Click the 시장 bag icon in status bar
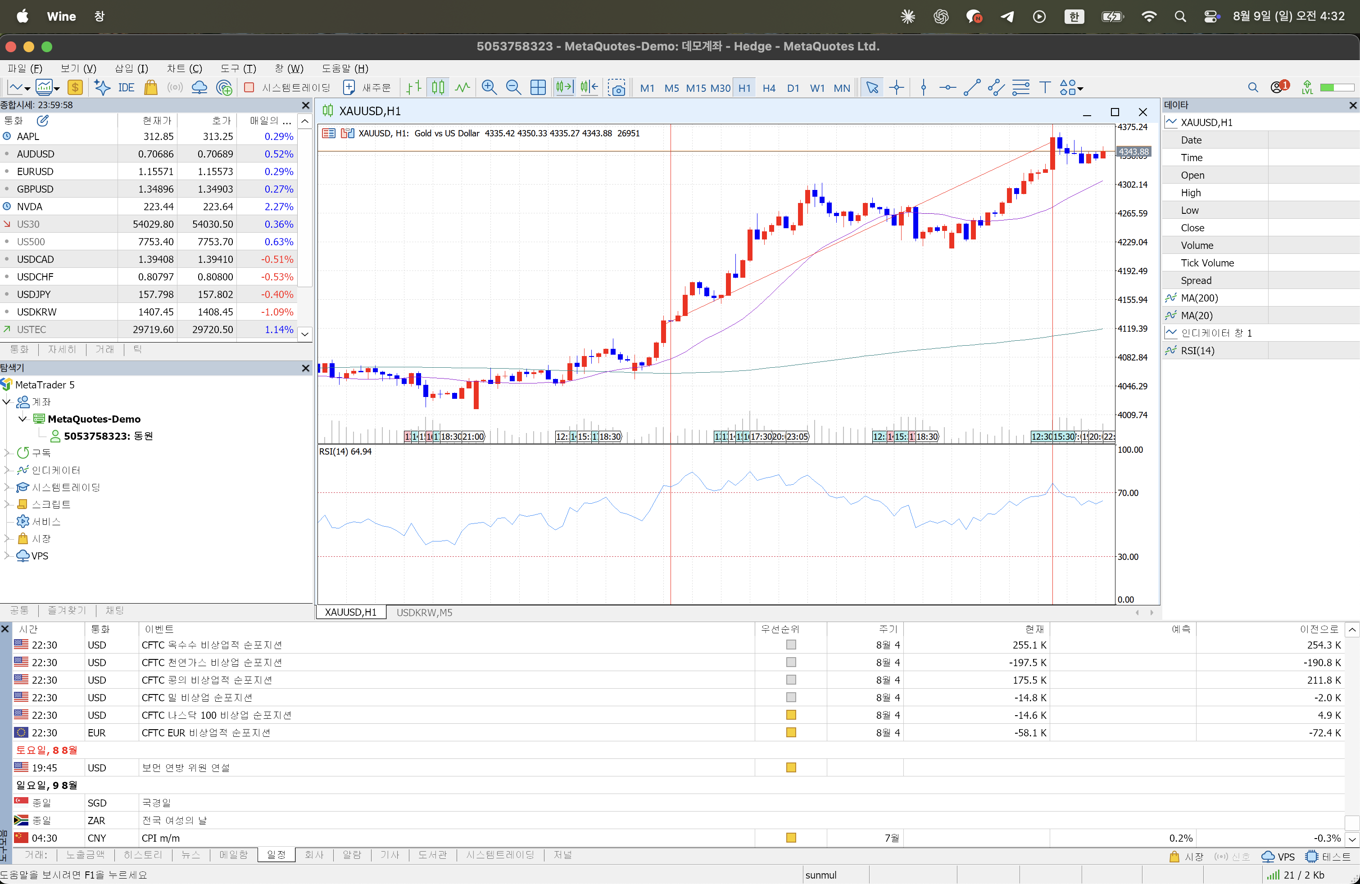1360x884 pixels. (x=1174, y=857)
